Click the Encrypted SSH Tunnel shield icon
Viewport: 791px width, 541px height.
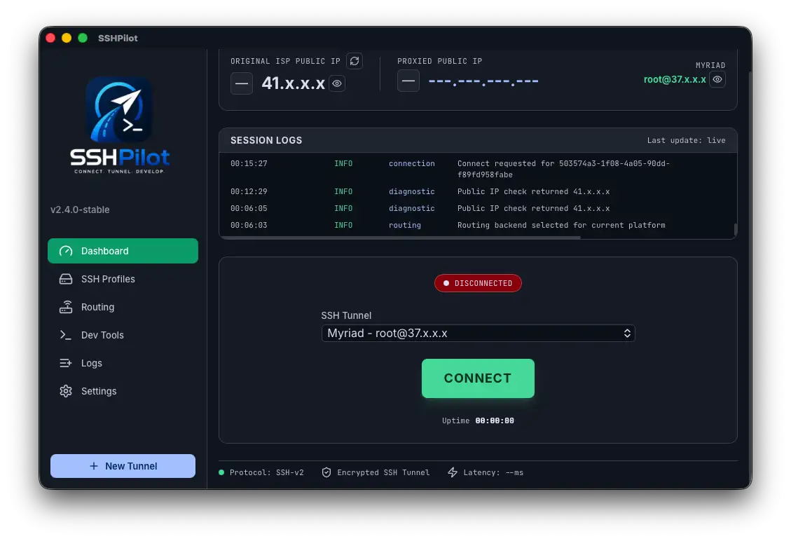326,472
